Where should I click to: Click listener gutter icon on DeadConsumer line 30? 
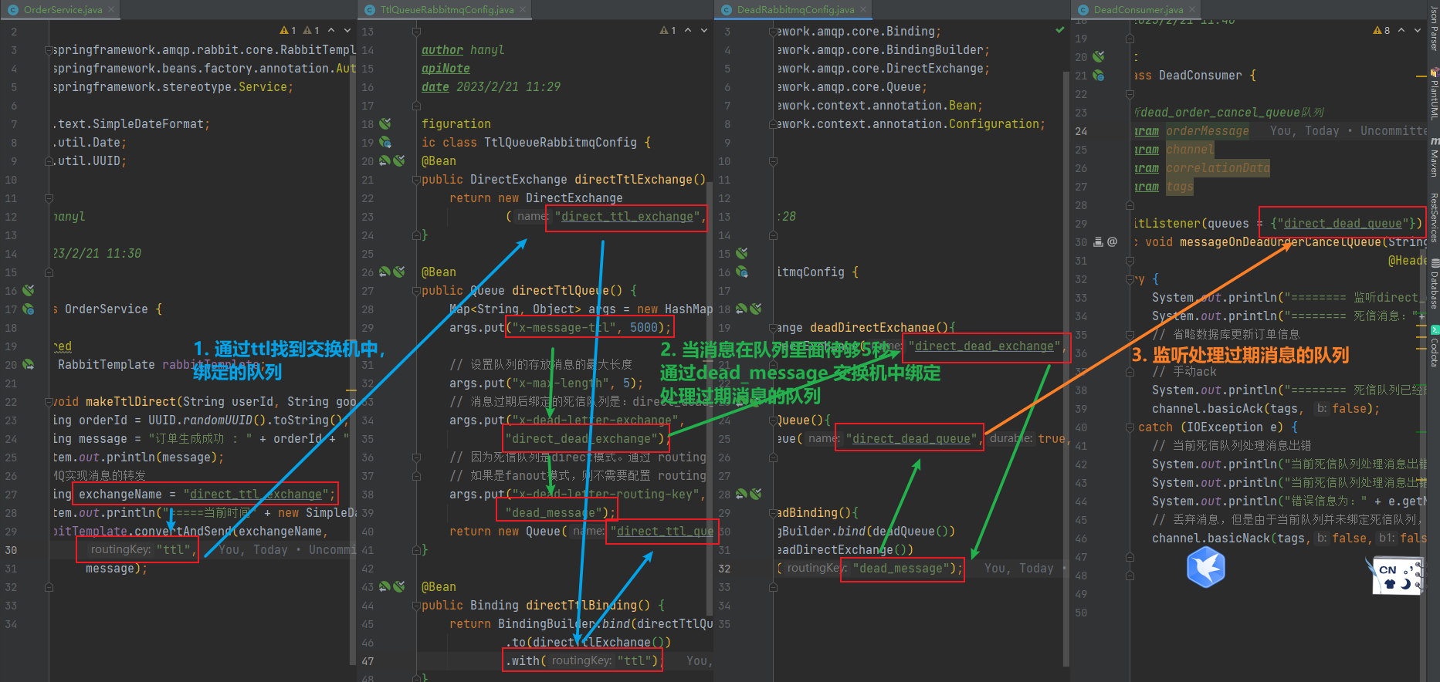pos(1099,242)
